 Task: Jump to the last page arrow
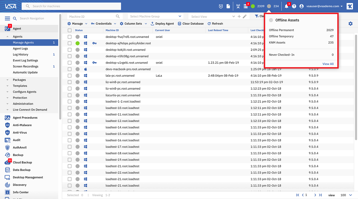[x=320, y=195]
